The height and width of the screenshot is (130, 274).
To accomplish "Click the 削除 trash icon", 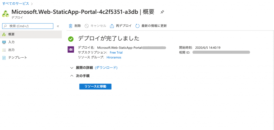I will (70, 26).
